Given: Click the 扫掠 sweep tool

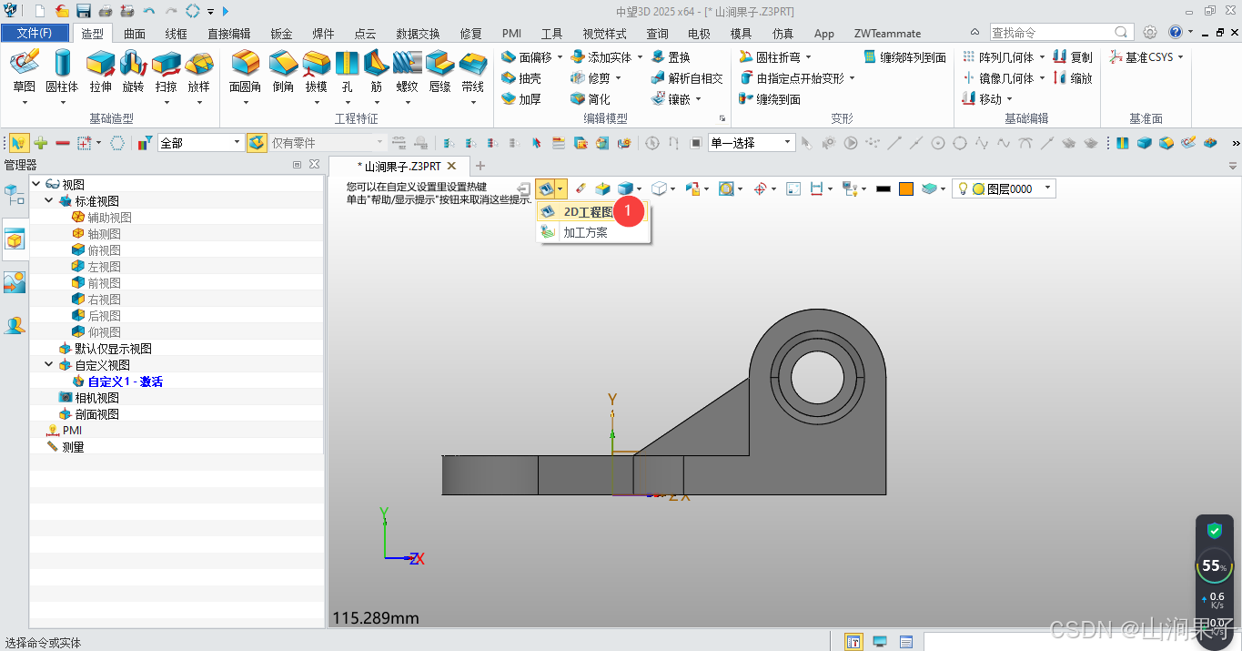Looking at the screenshot, I should pyautogui.click(x=166, y=71).
